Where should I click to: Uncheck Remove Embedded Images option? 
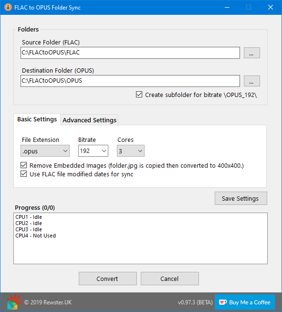[24, 165]
